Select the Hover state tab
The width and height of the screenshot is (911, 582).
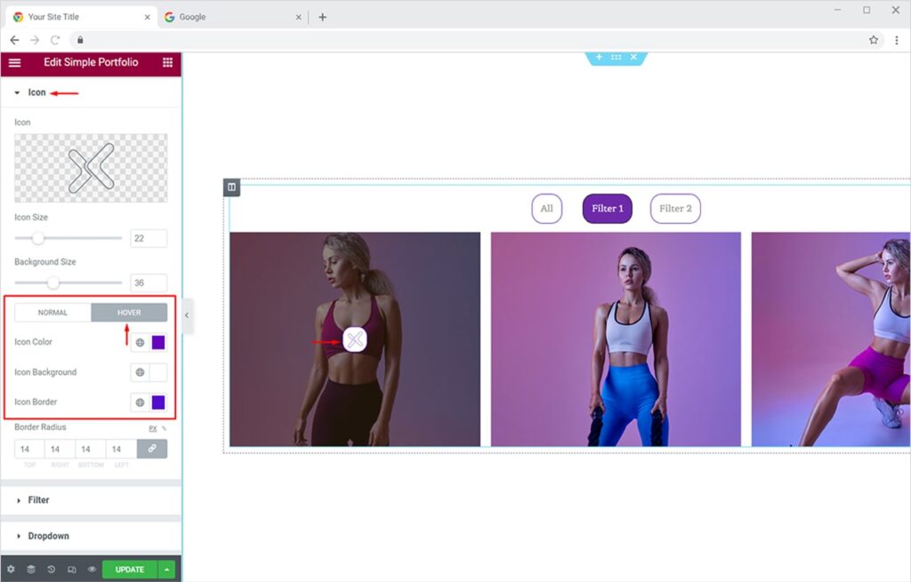click(x=129, y=313)
